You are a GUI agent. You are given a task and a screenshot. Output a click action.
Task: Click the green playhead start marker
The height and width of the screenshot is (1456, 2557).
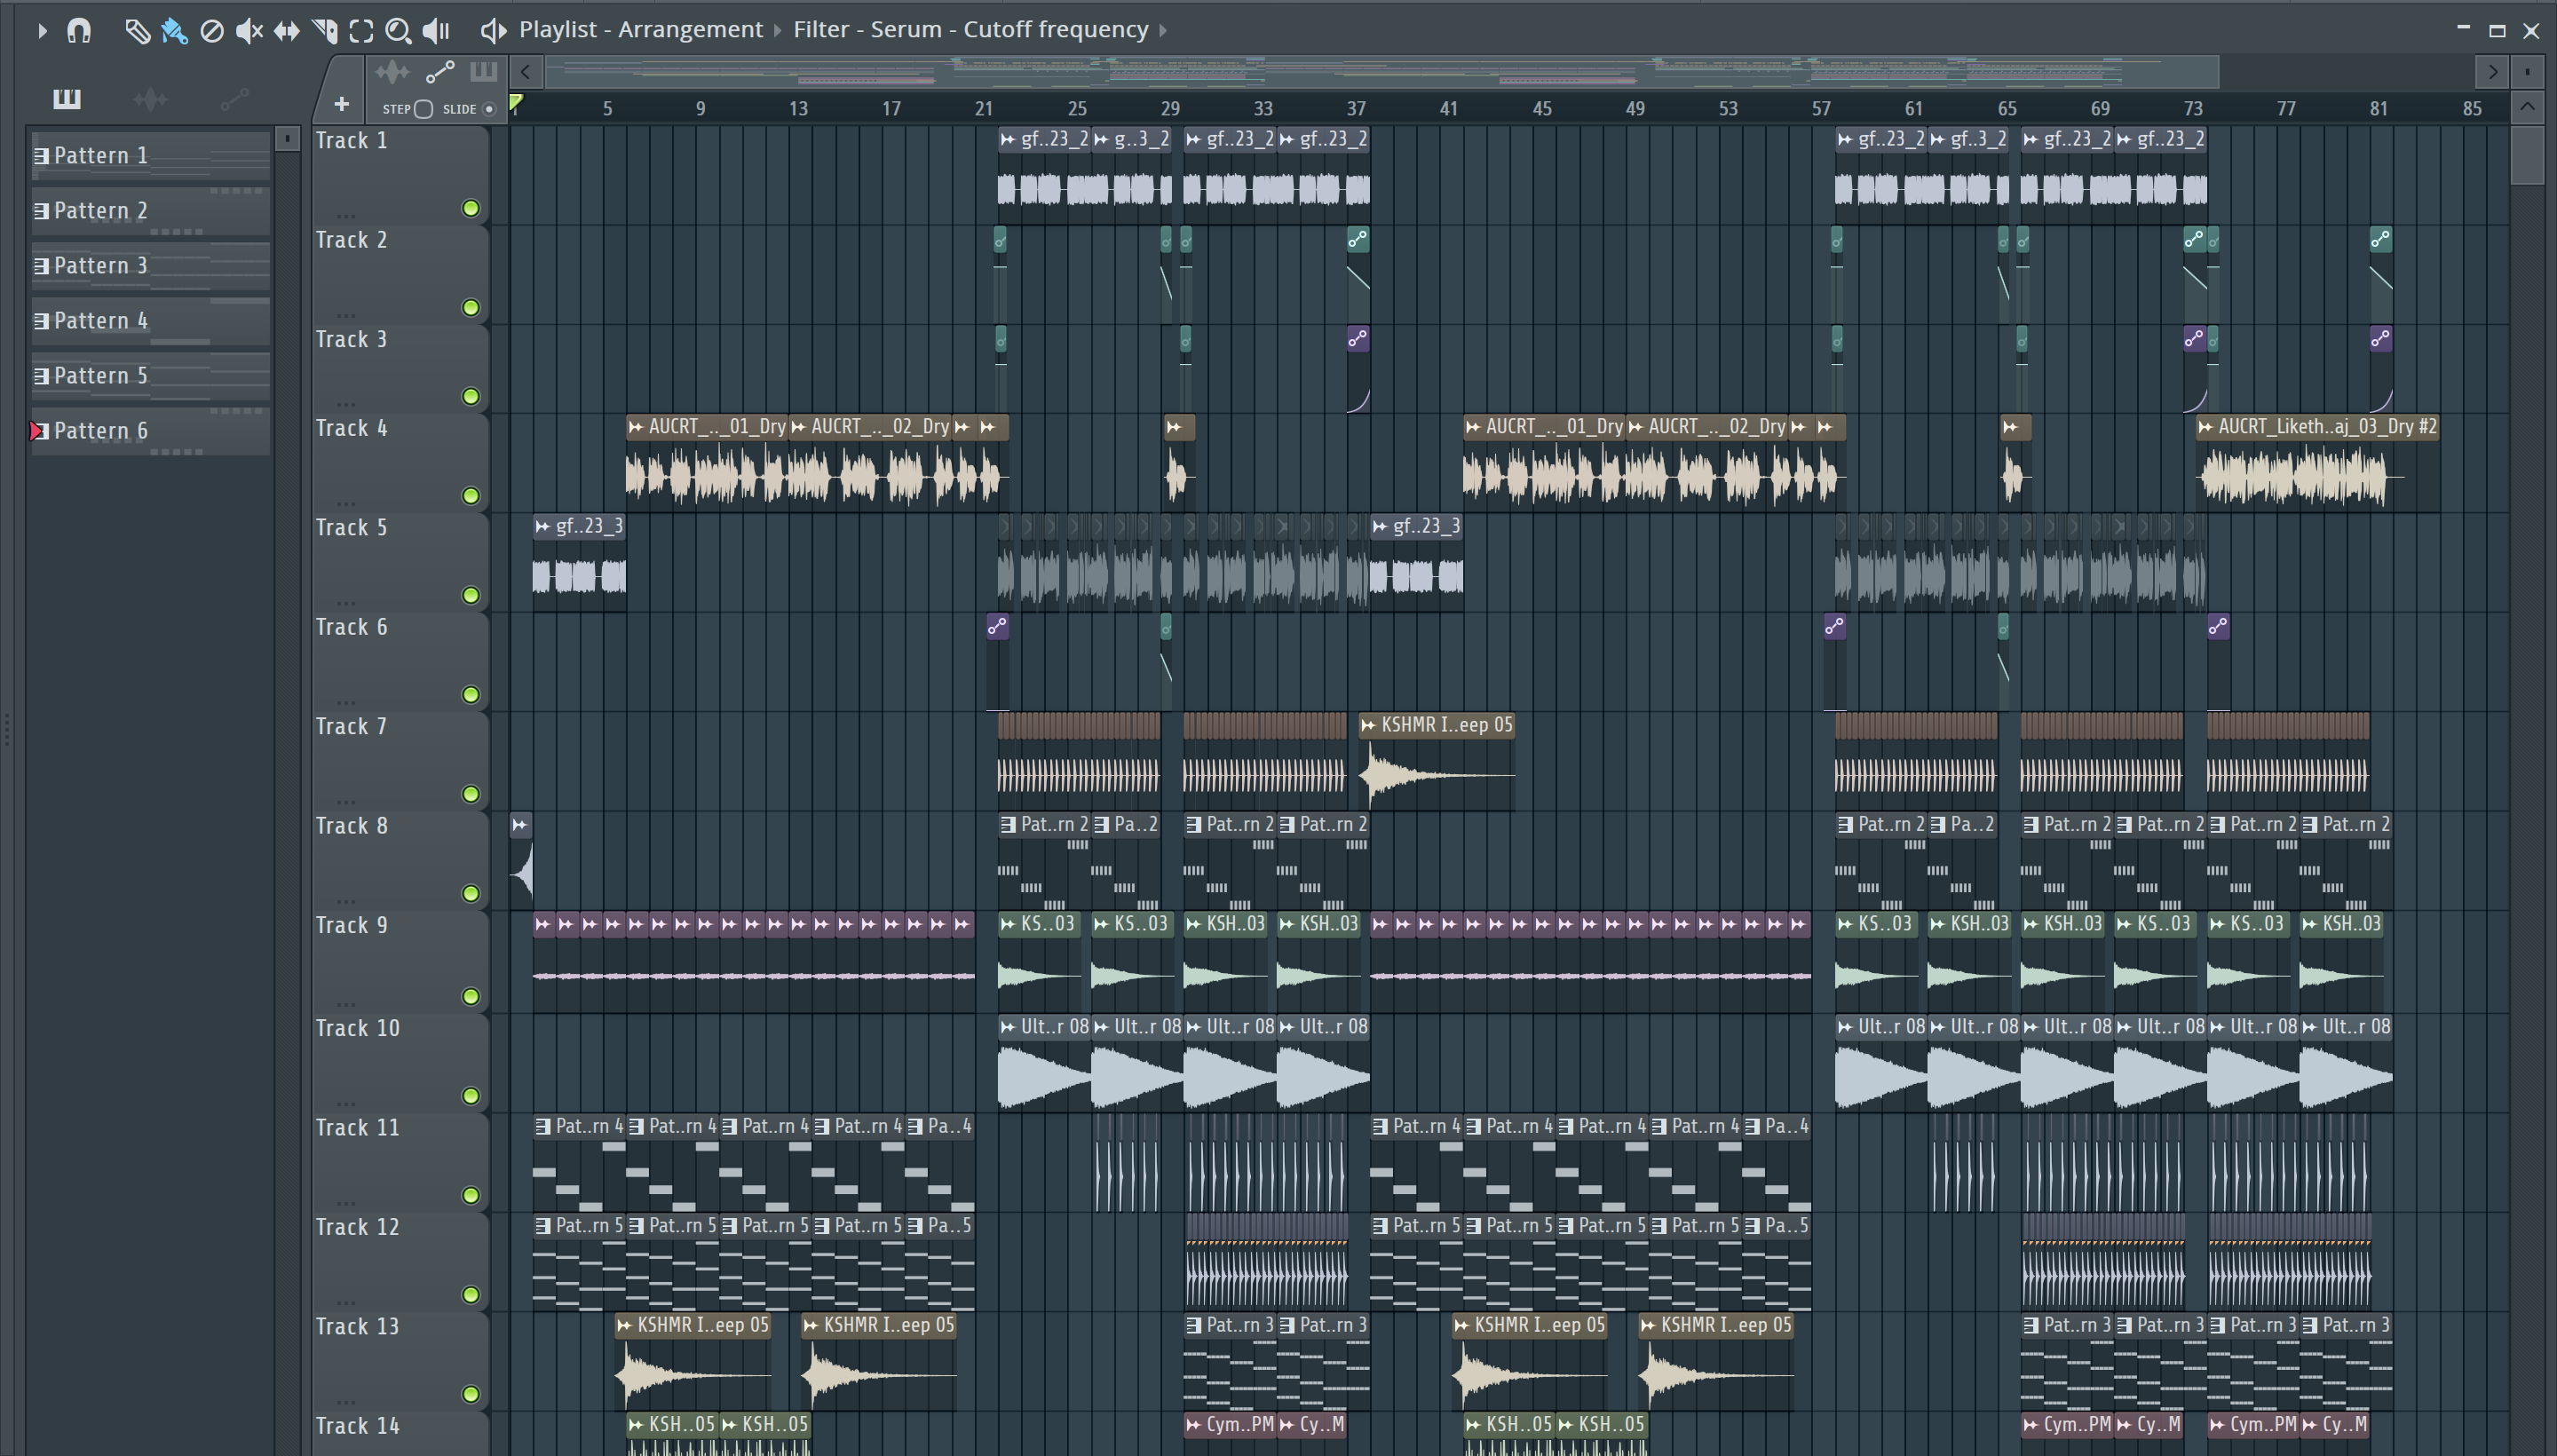click(516, 102)
